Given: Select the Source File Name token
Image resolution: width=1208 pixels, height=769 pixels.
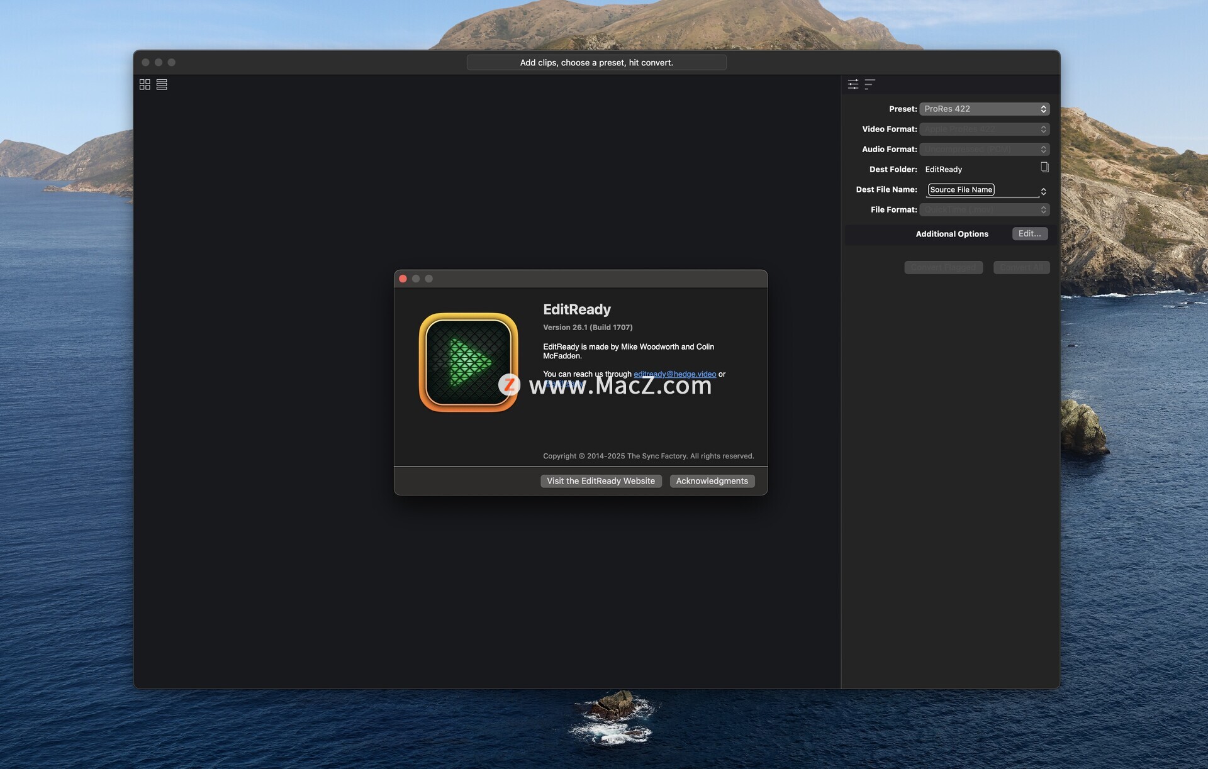Looking at the screenshot, I should pyautogui.click(x=961, y=189).
